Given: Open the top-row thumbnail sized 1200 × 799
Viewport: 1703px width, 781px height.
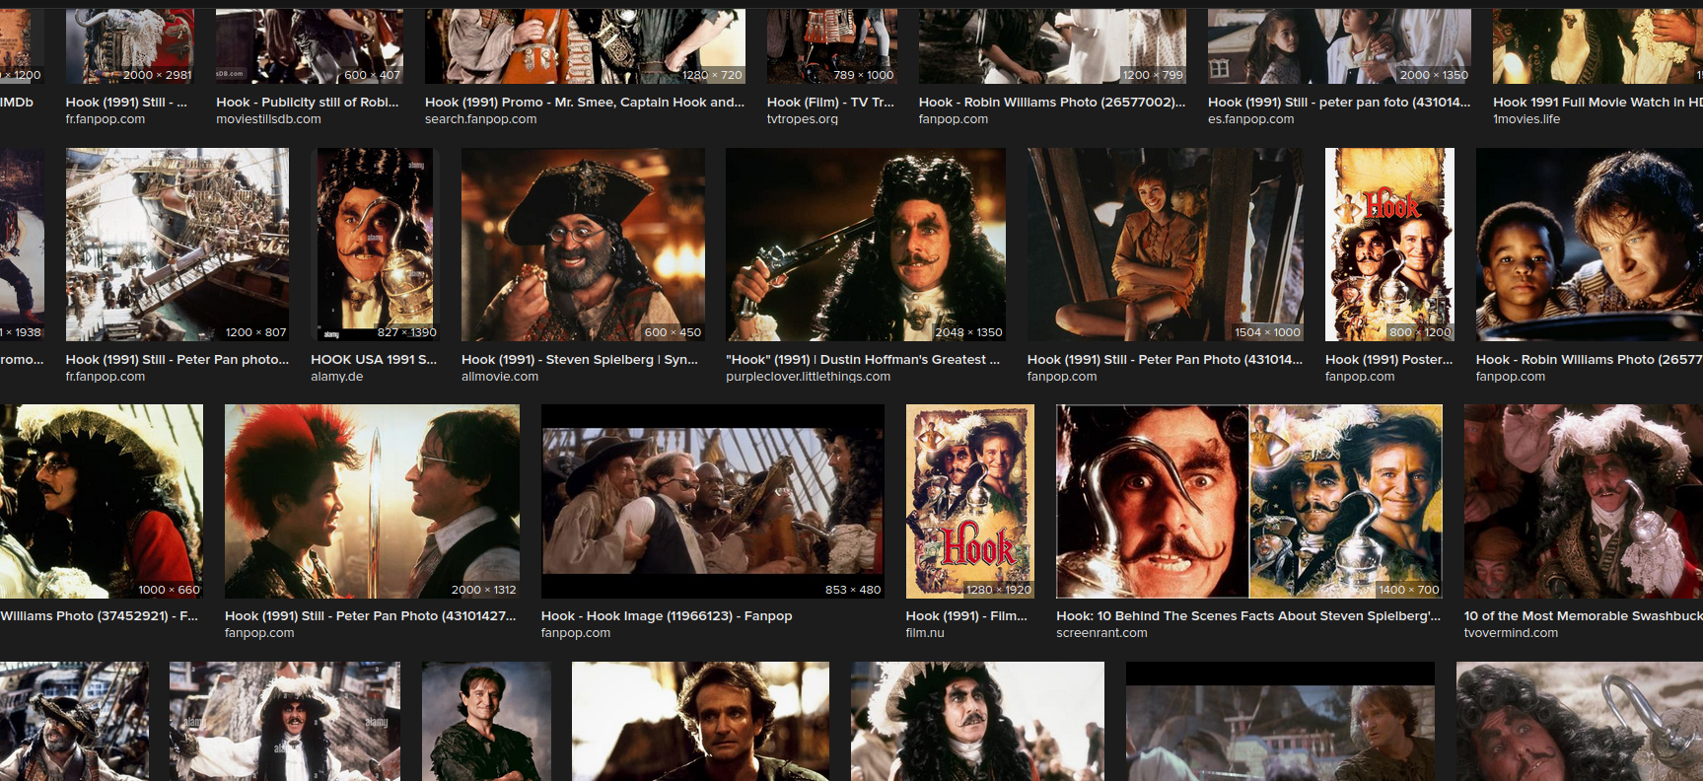Looking at the screenshot, I should pos(1052,46).
